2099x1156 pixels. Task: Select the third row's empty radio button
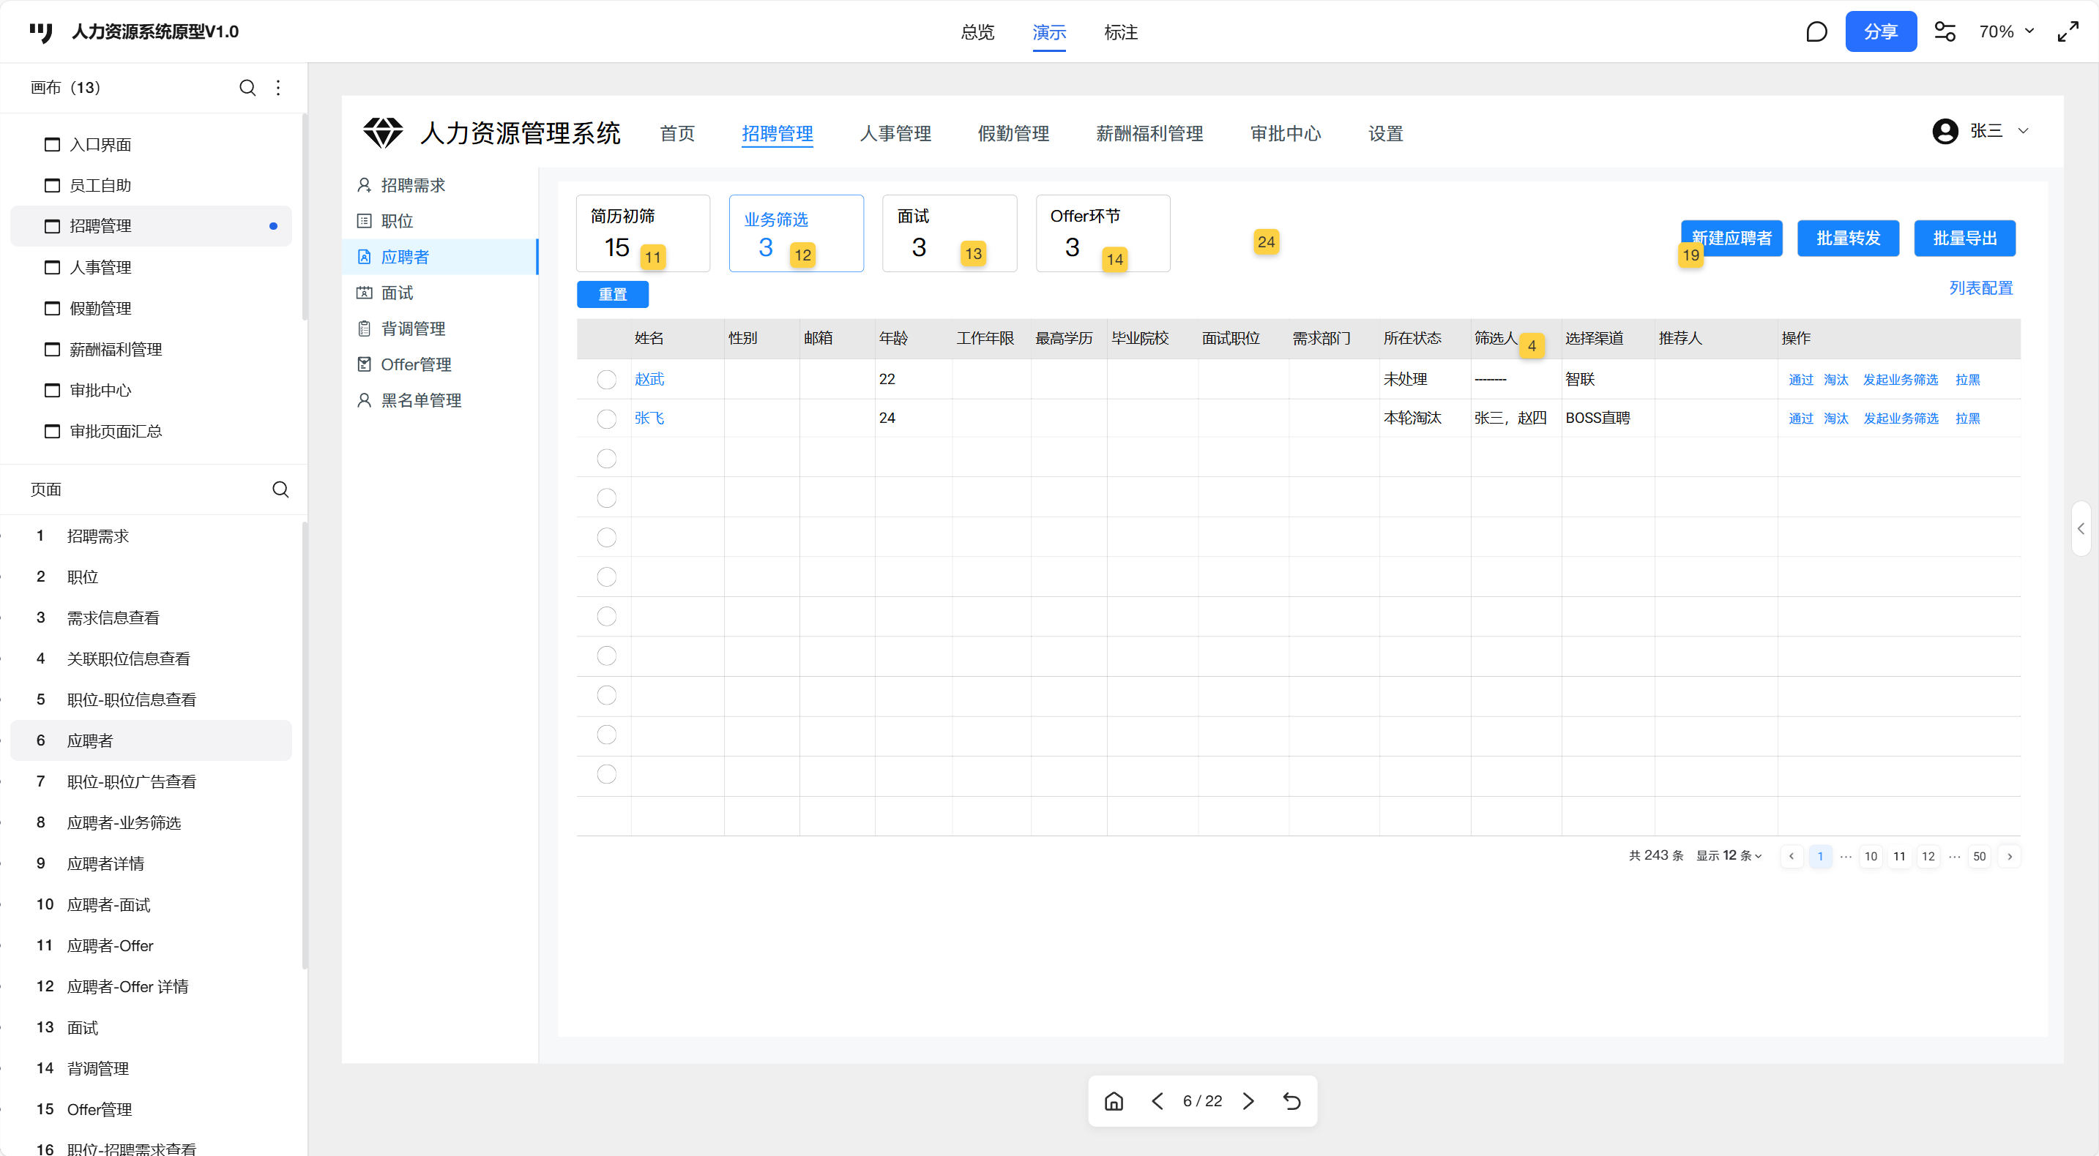[x=606, y=458]
